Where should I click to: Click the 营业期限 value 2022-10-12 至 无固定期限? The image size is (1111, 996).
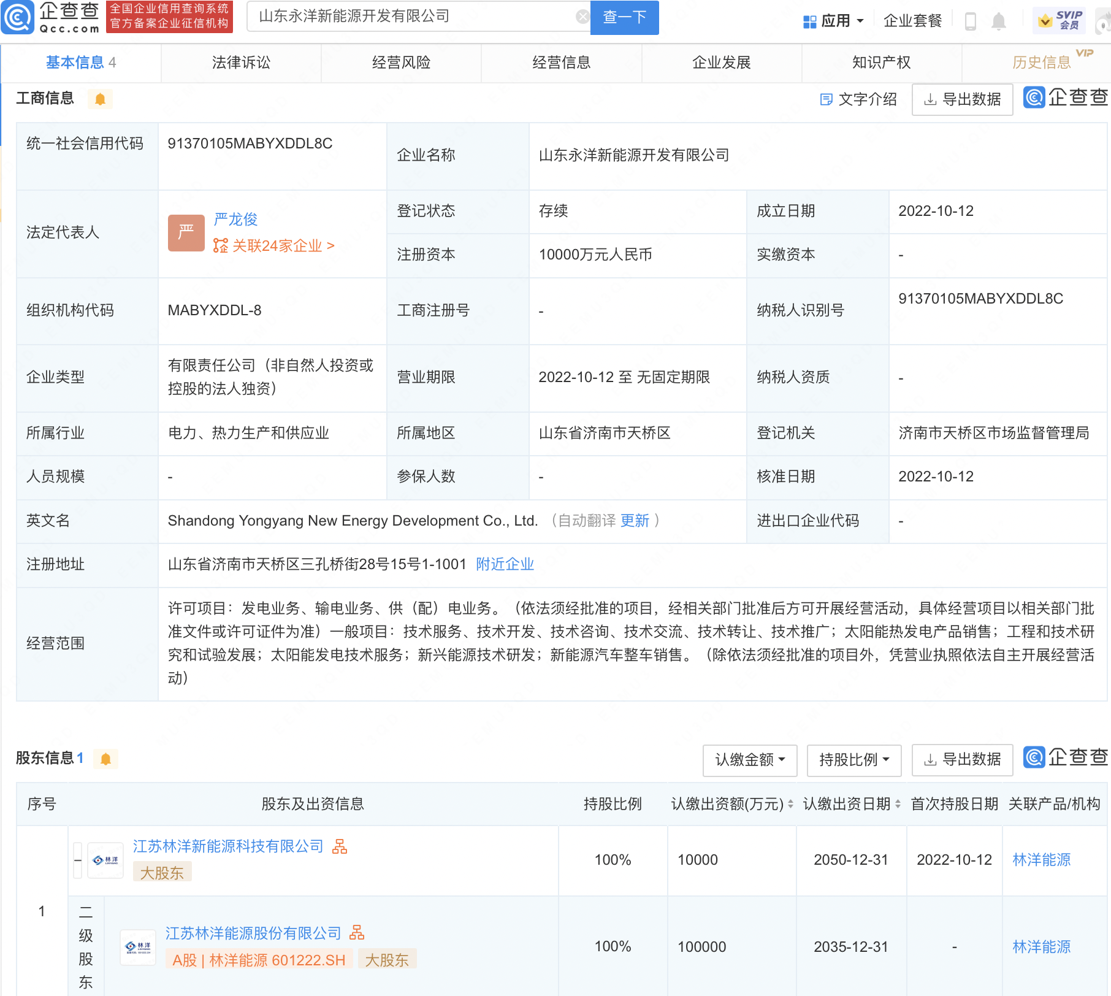coord(624,377)
